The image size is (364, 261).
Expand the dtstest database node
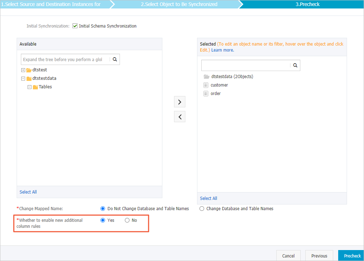[x=23, y=70]
